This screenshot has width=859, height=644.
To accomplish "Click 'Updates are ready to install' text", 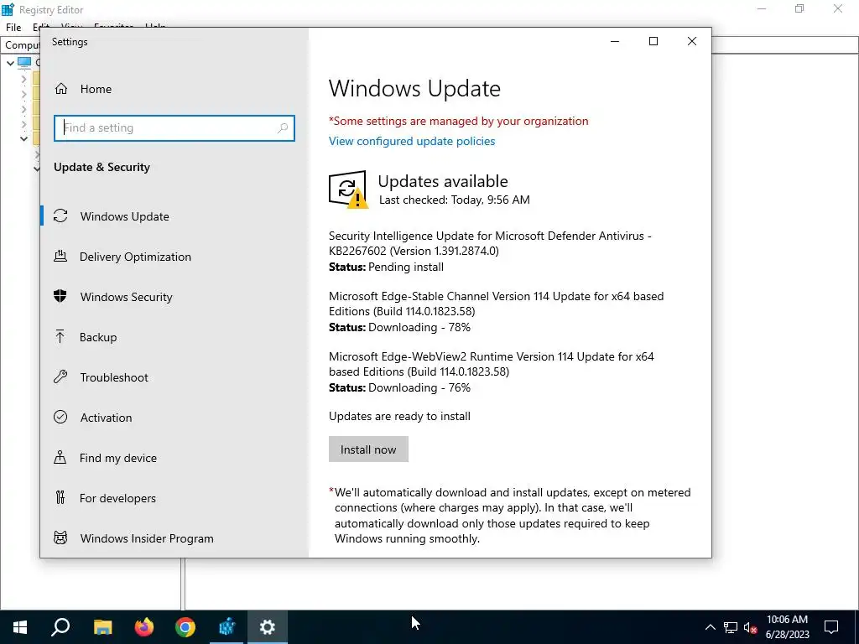I will pos(399,416).
